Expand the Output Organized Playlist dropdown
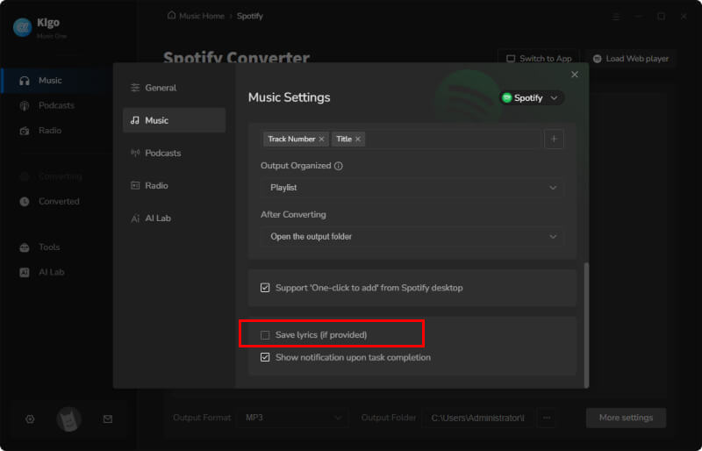 pos(412,188)
